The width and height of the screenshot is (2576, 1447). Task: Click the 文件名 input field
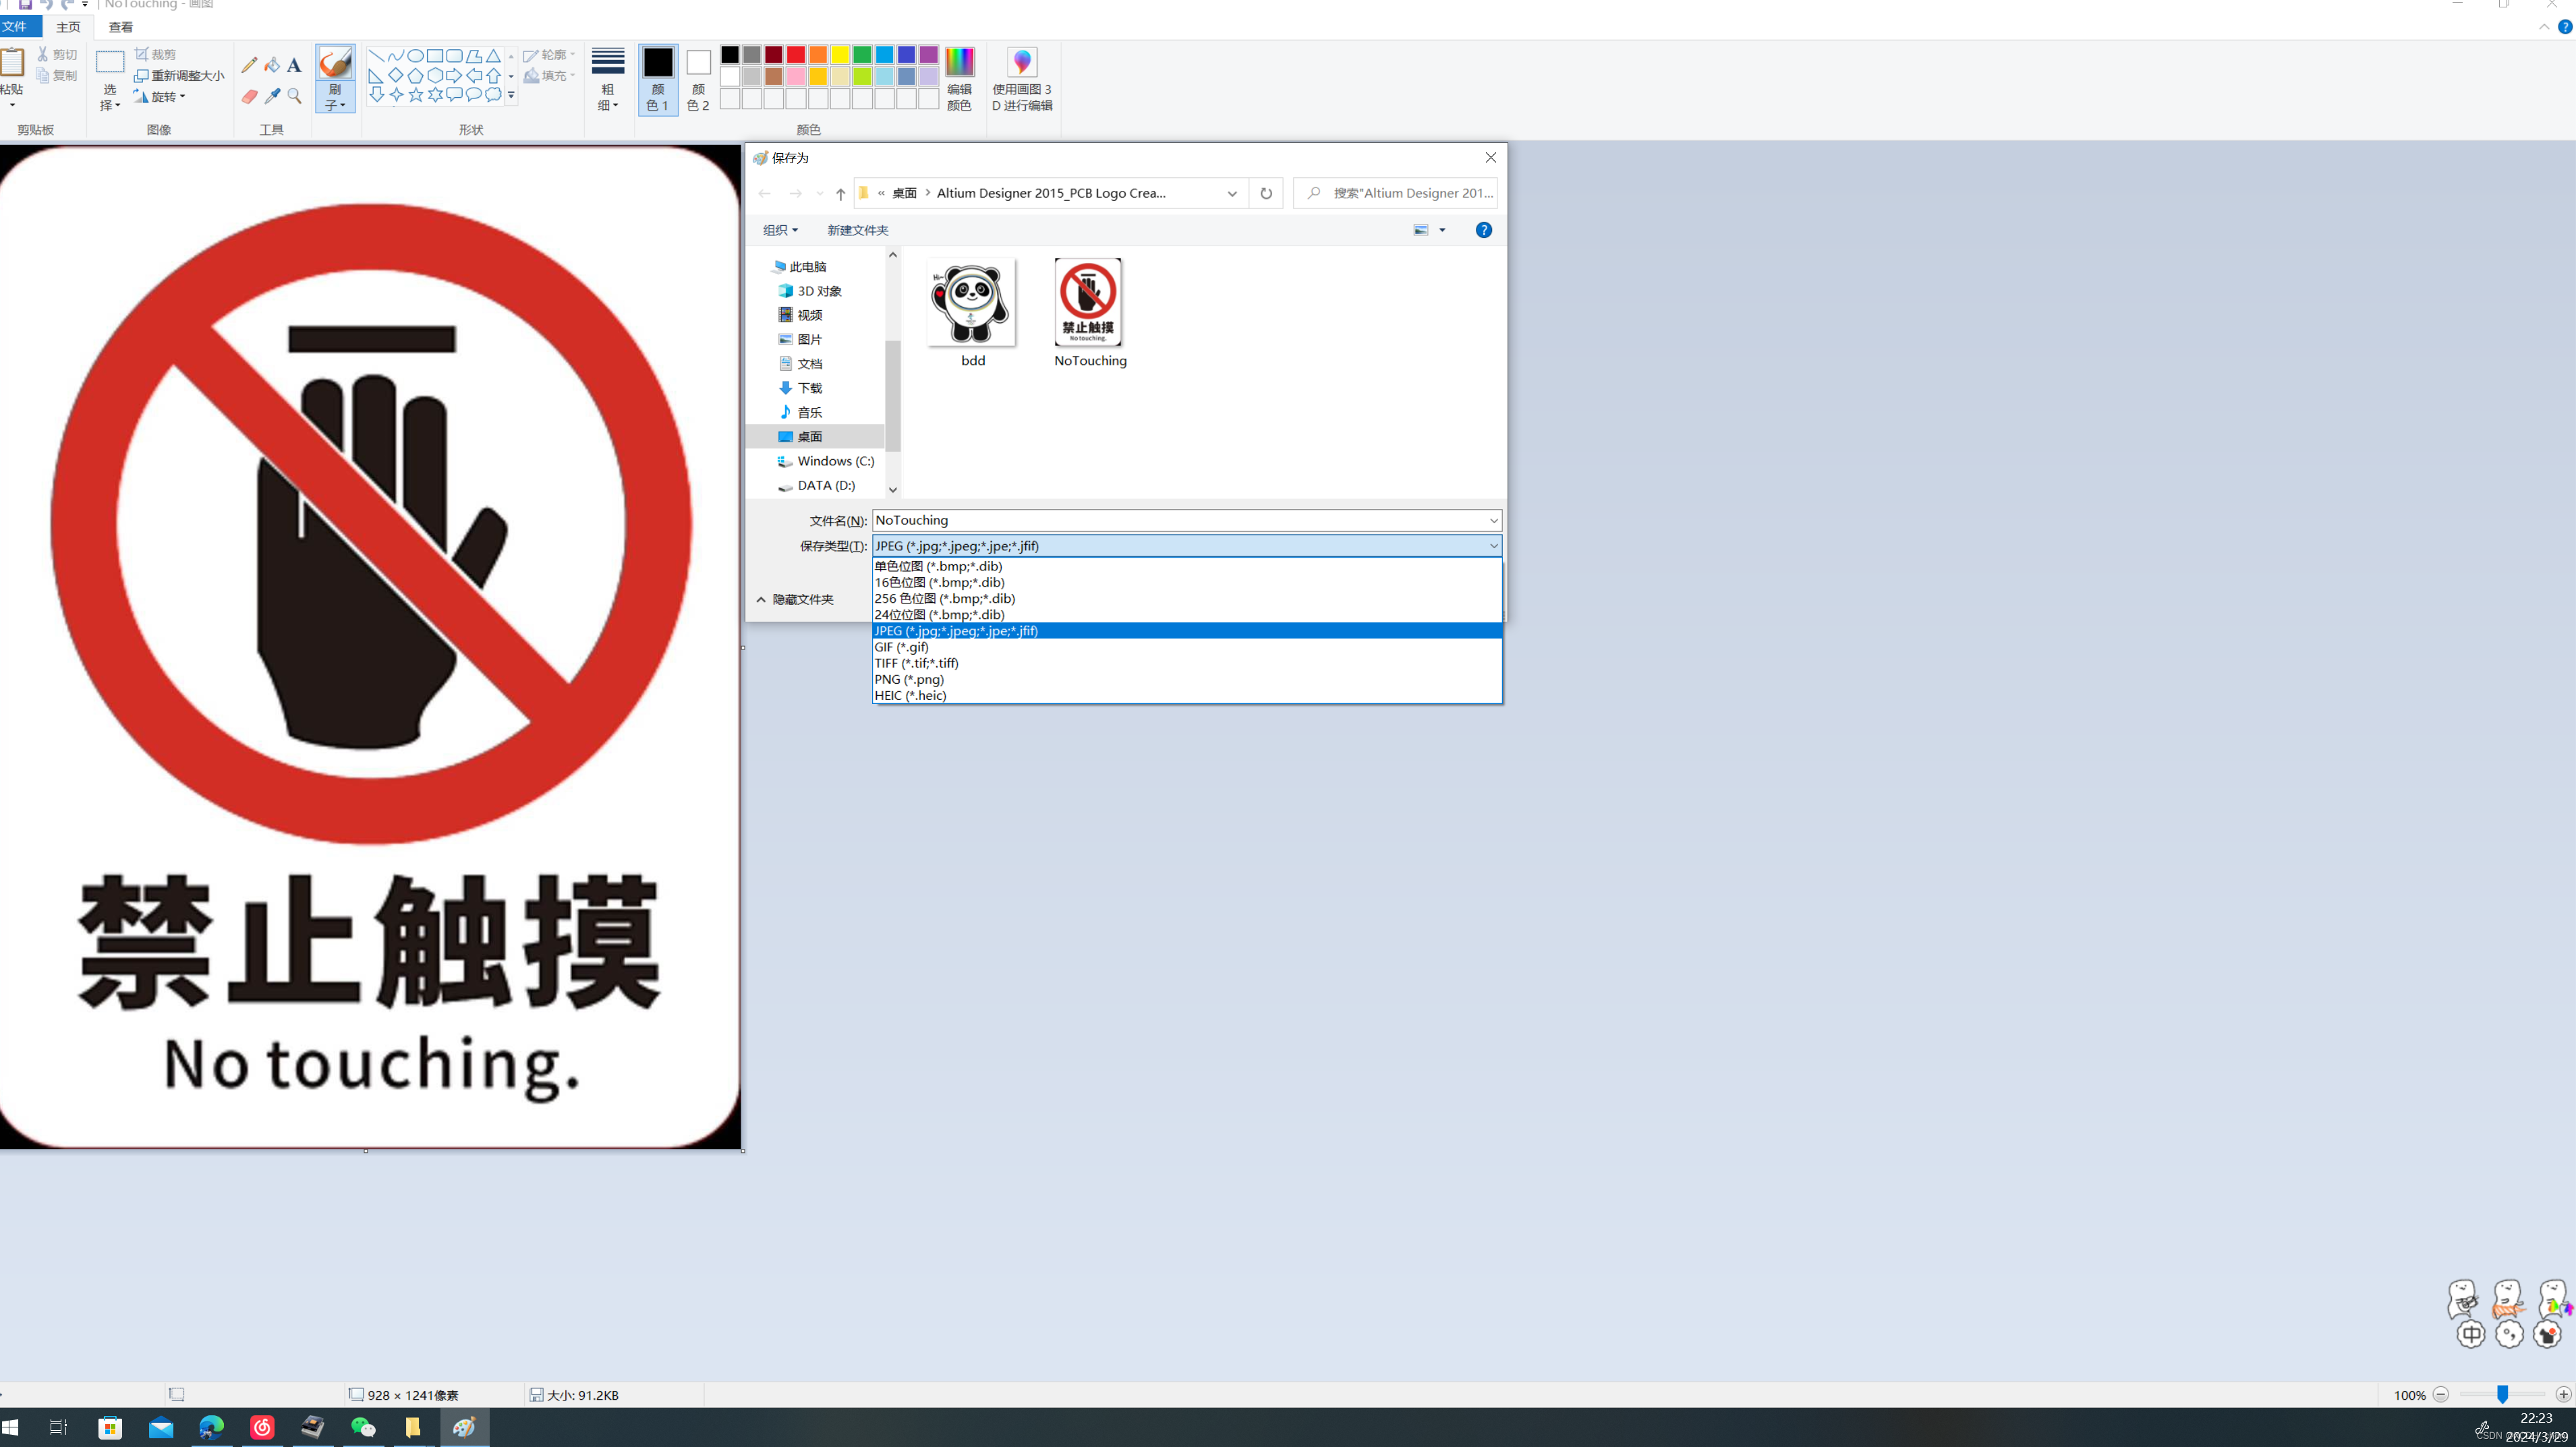coord(1187,520)
